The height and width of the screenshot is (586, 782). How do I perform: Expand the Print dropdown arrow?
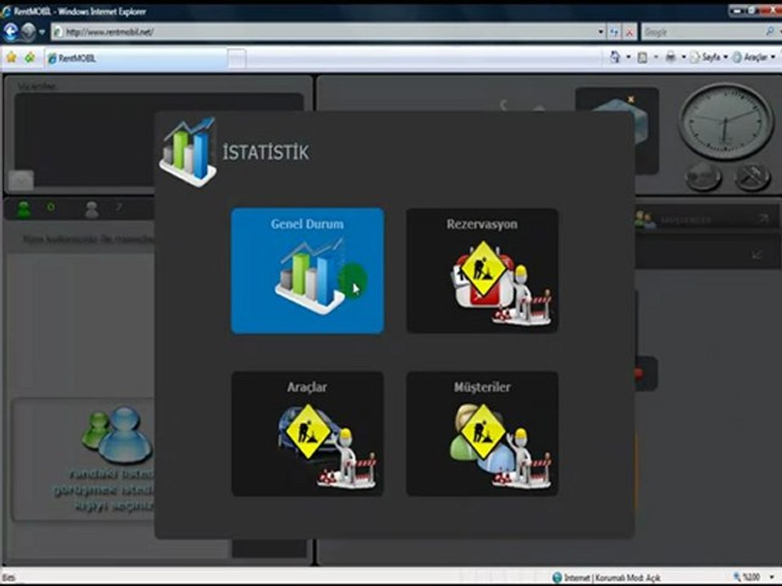tap(683, 58)
